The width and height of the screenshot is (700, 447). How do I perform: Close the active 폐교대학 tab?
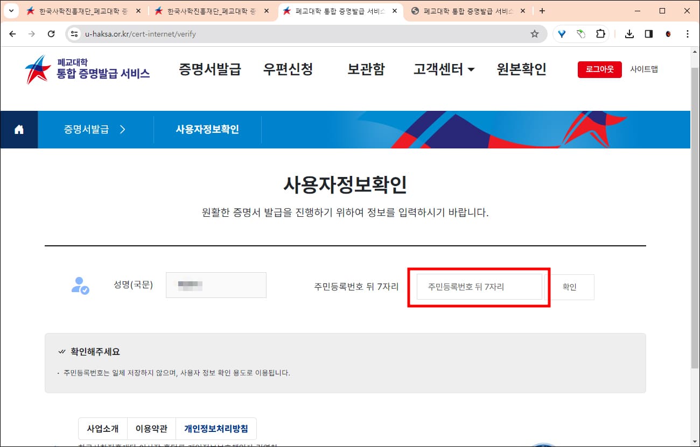click(394, 11)
